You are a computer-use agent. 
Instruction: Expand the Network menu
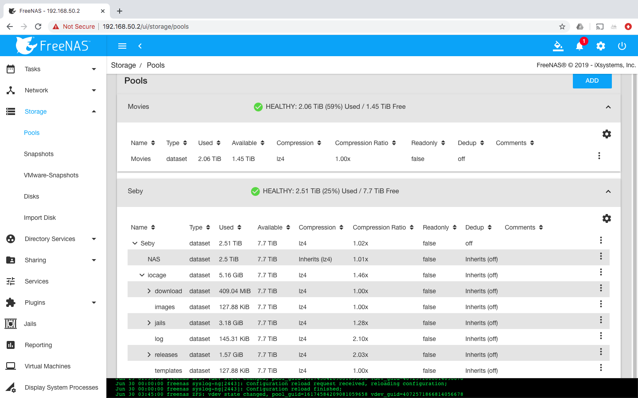(53, 90)
